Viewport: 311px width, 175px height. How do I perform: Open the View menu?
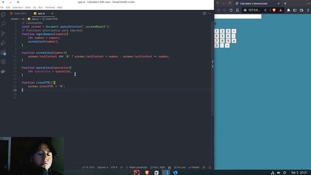coord(28,7)
